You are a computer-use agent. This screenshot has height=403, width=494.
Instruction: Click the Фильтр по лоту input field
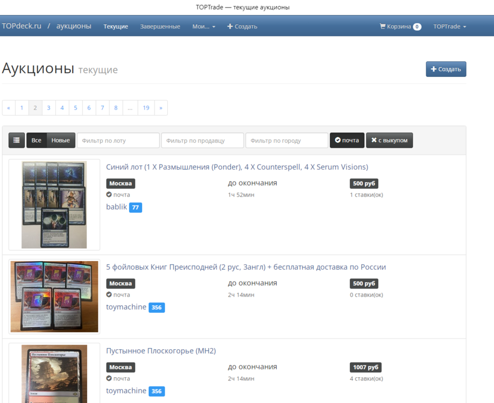pyautogui.click(x=118, y=140)
